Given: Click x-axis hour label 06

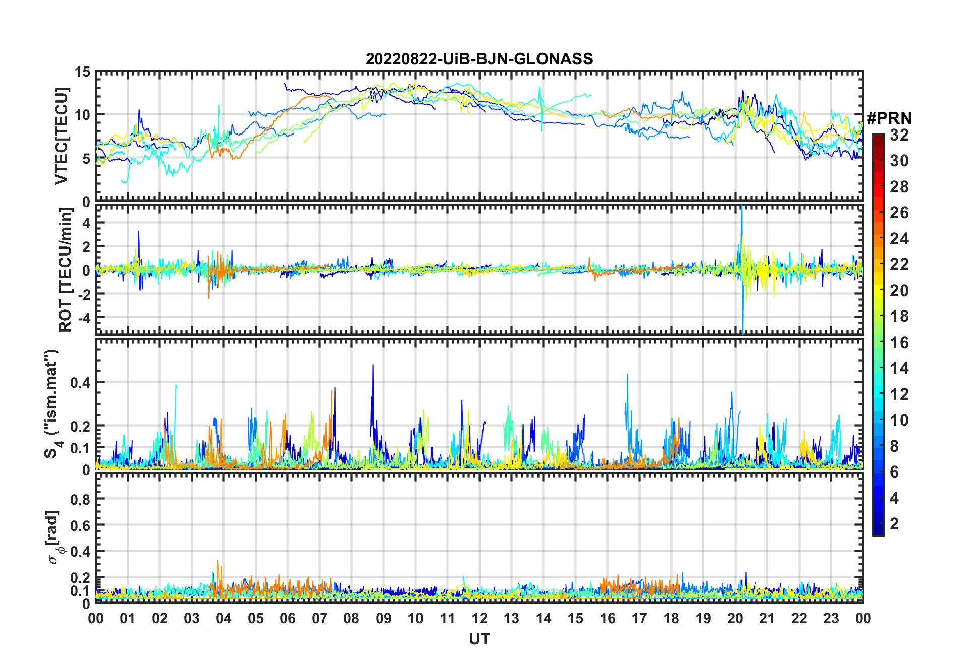Looking at the screenshot, I should (288, 618).
